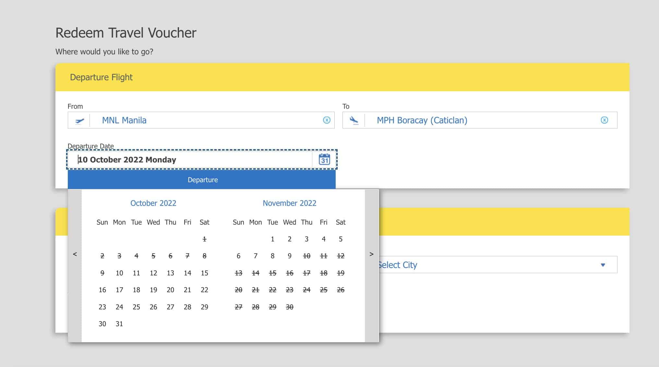Clear the MNL Manila origin field
Screen dimensions: 659x367
coord(327,120)
